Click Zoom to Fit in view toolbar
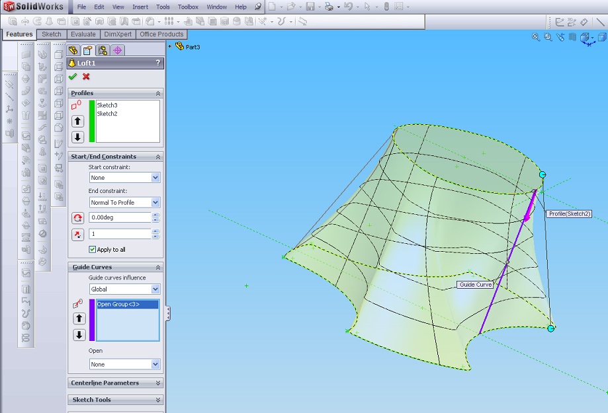The height and width of the screenshot is (413, 608). [535, 37]
